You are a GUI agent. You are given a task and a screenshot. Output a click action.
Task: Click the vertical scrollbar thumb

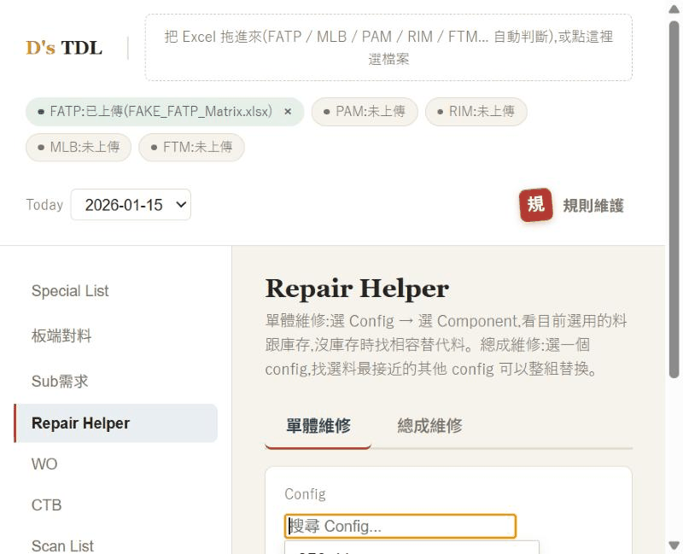click(674, 200)
